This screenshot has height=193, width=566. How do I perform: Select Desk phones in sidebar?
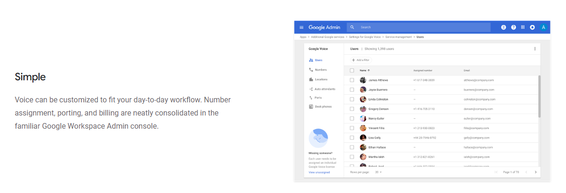323,107
